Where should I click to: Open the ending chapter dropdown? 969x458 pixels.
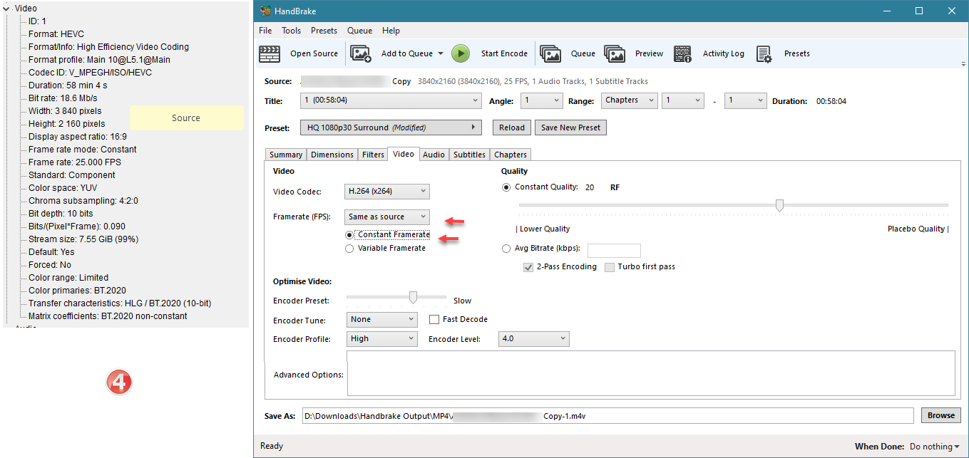(x=745, y=100)
